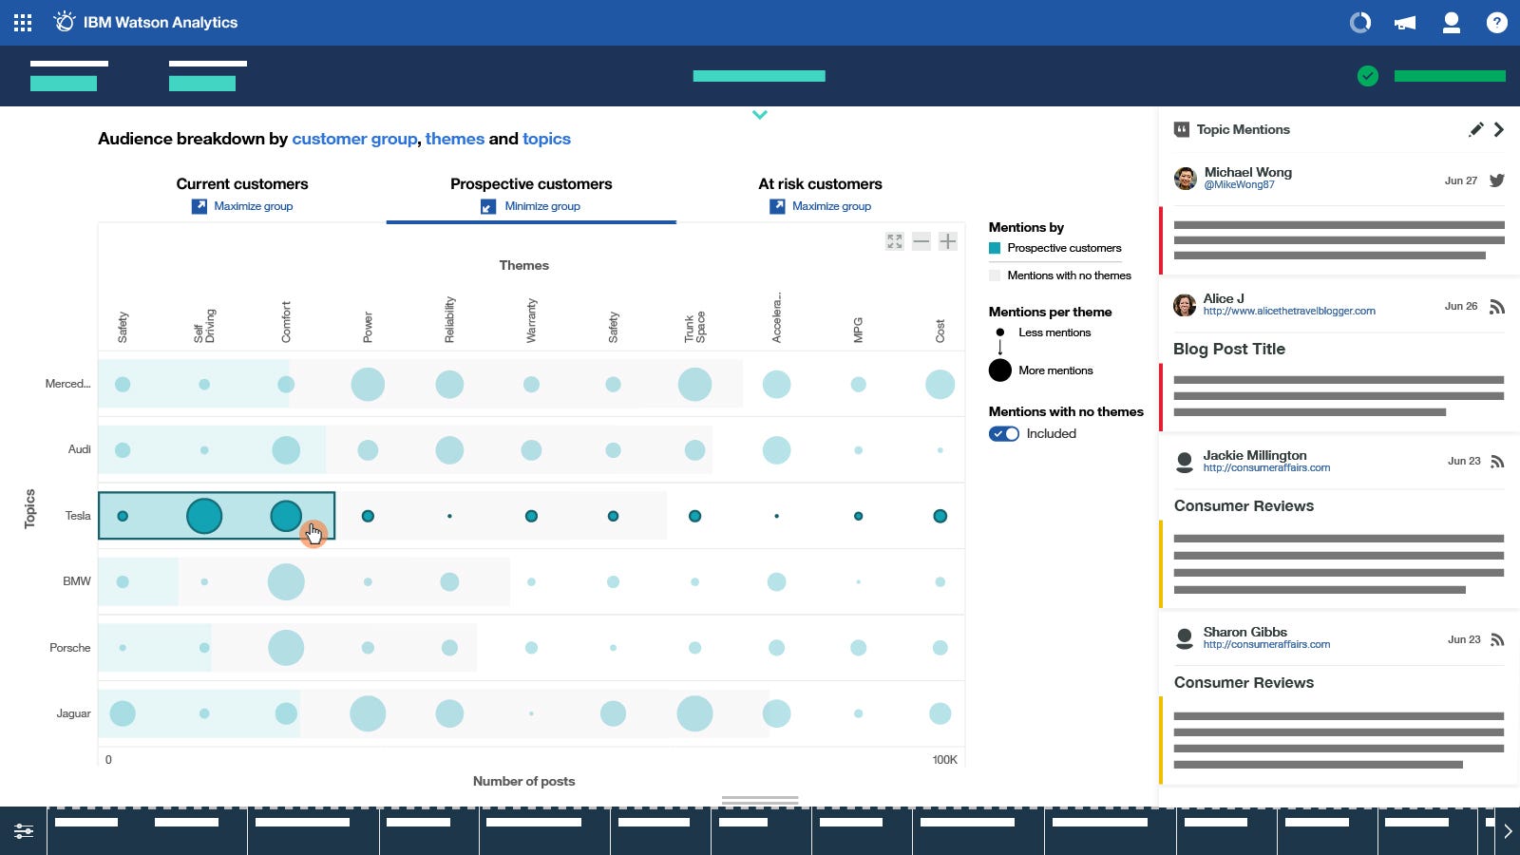Click RSS icon on Jackie Millington post
This screenshot has width=1520, height=855.
[1497, 462]
